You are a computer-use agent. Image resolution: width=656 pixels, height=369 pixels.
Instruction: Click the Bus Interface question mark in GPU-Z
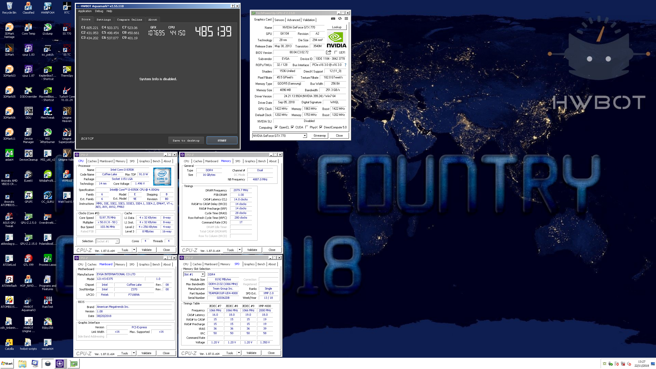point(345,65)
